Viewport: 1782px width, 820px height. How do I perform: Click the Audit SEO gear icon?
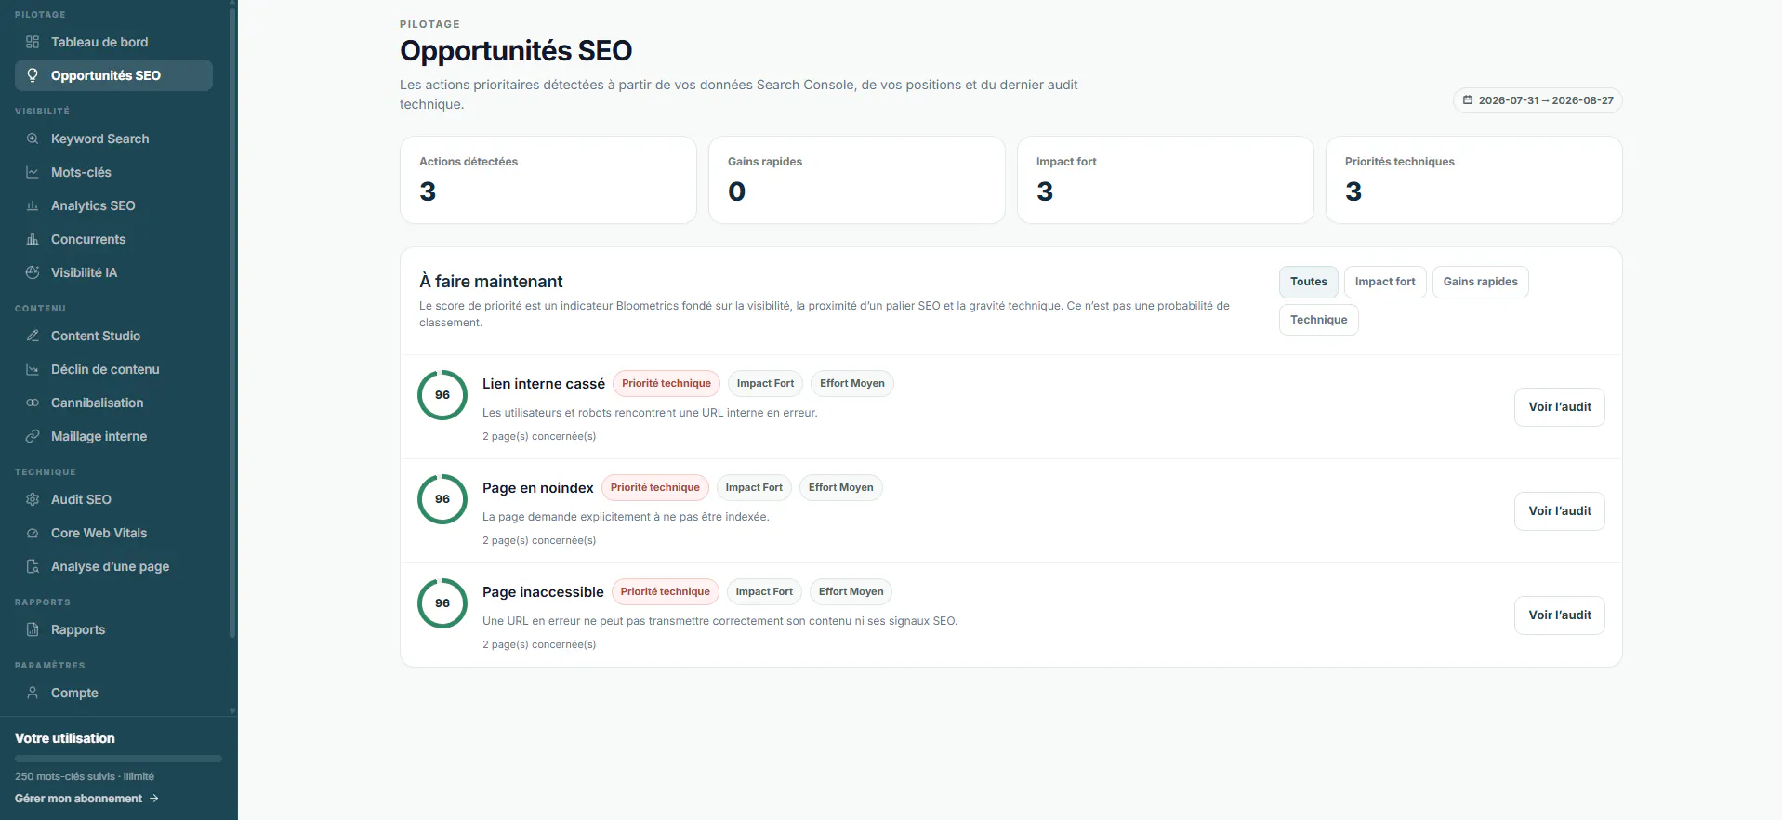tap(33, 499)
